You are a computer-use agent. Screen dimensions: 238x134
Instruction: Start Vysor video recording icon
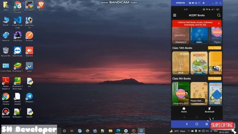tap(193, 3)
